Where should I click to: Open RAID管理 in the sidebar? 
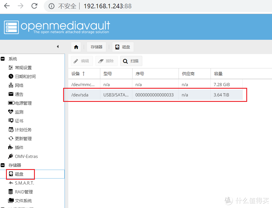pos(21,192)
